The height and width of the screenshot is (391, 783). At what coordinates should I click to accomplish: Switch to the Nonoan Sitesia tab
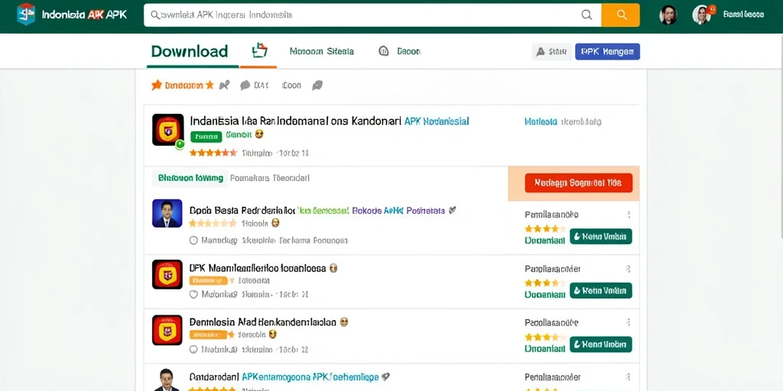(x=322, y=51)
